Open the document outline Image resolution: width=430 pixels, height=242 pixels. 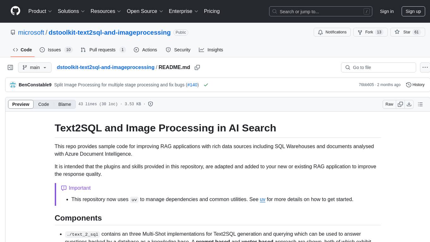(x=420, y=104)
